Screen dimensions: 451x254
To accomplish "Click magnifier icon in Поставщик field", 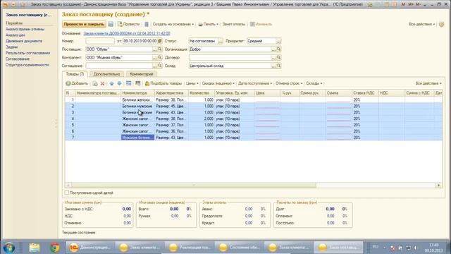I will click(160, 49).
